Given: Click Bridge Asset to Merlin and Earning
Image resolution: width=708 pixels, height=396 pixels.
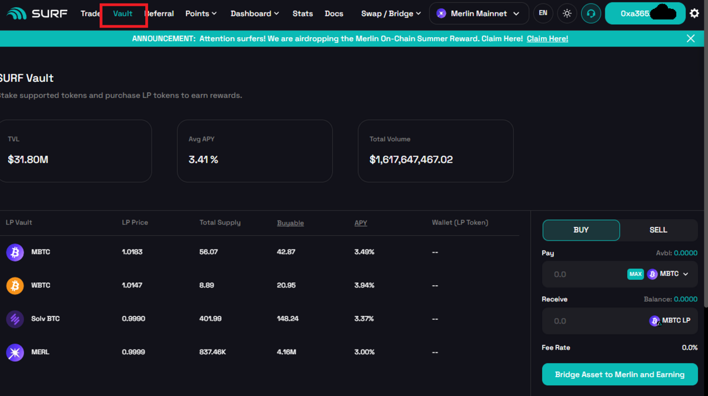Looking at the screenshot, I should [x=619, y=374].
